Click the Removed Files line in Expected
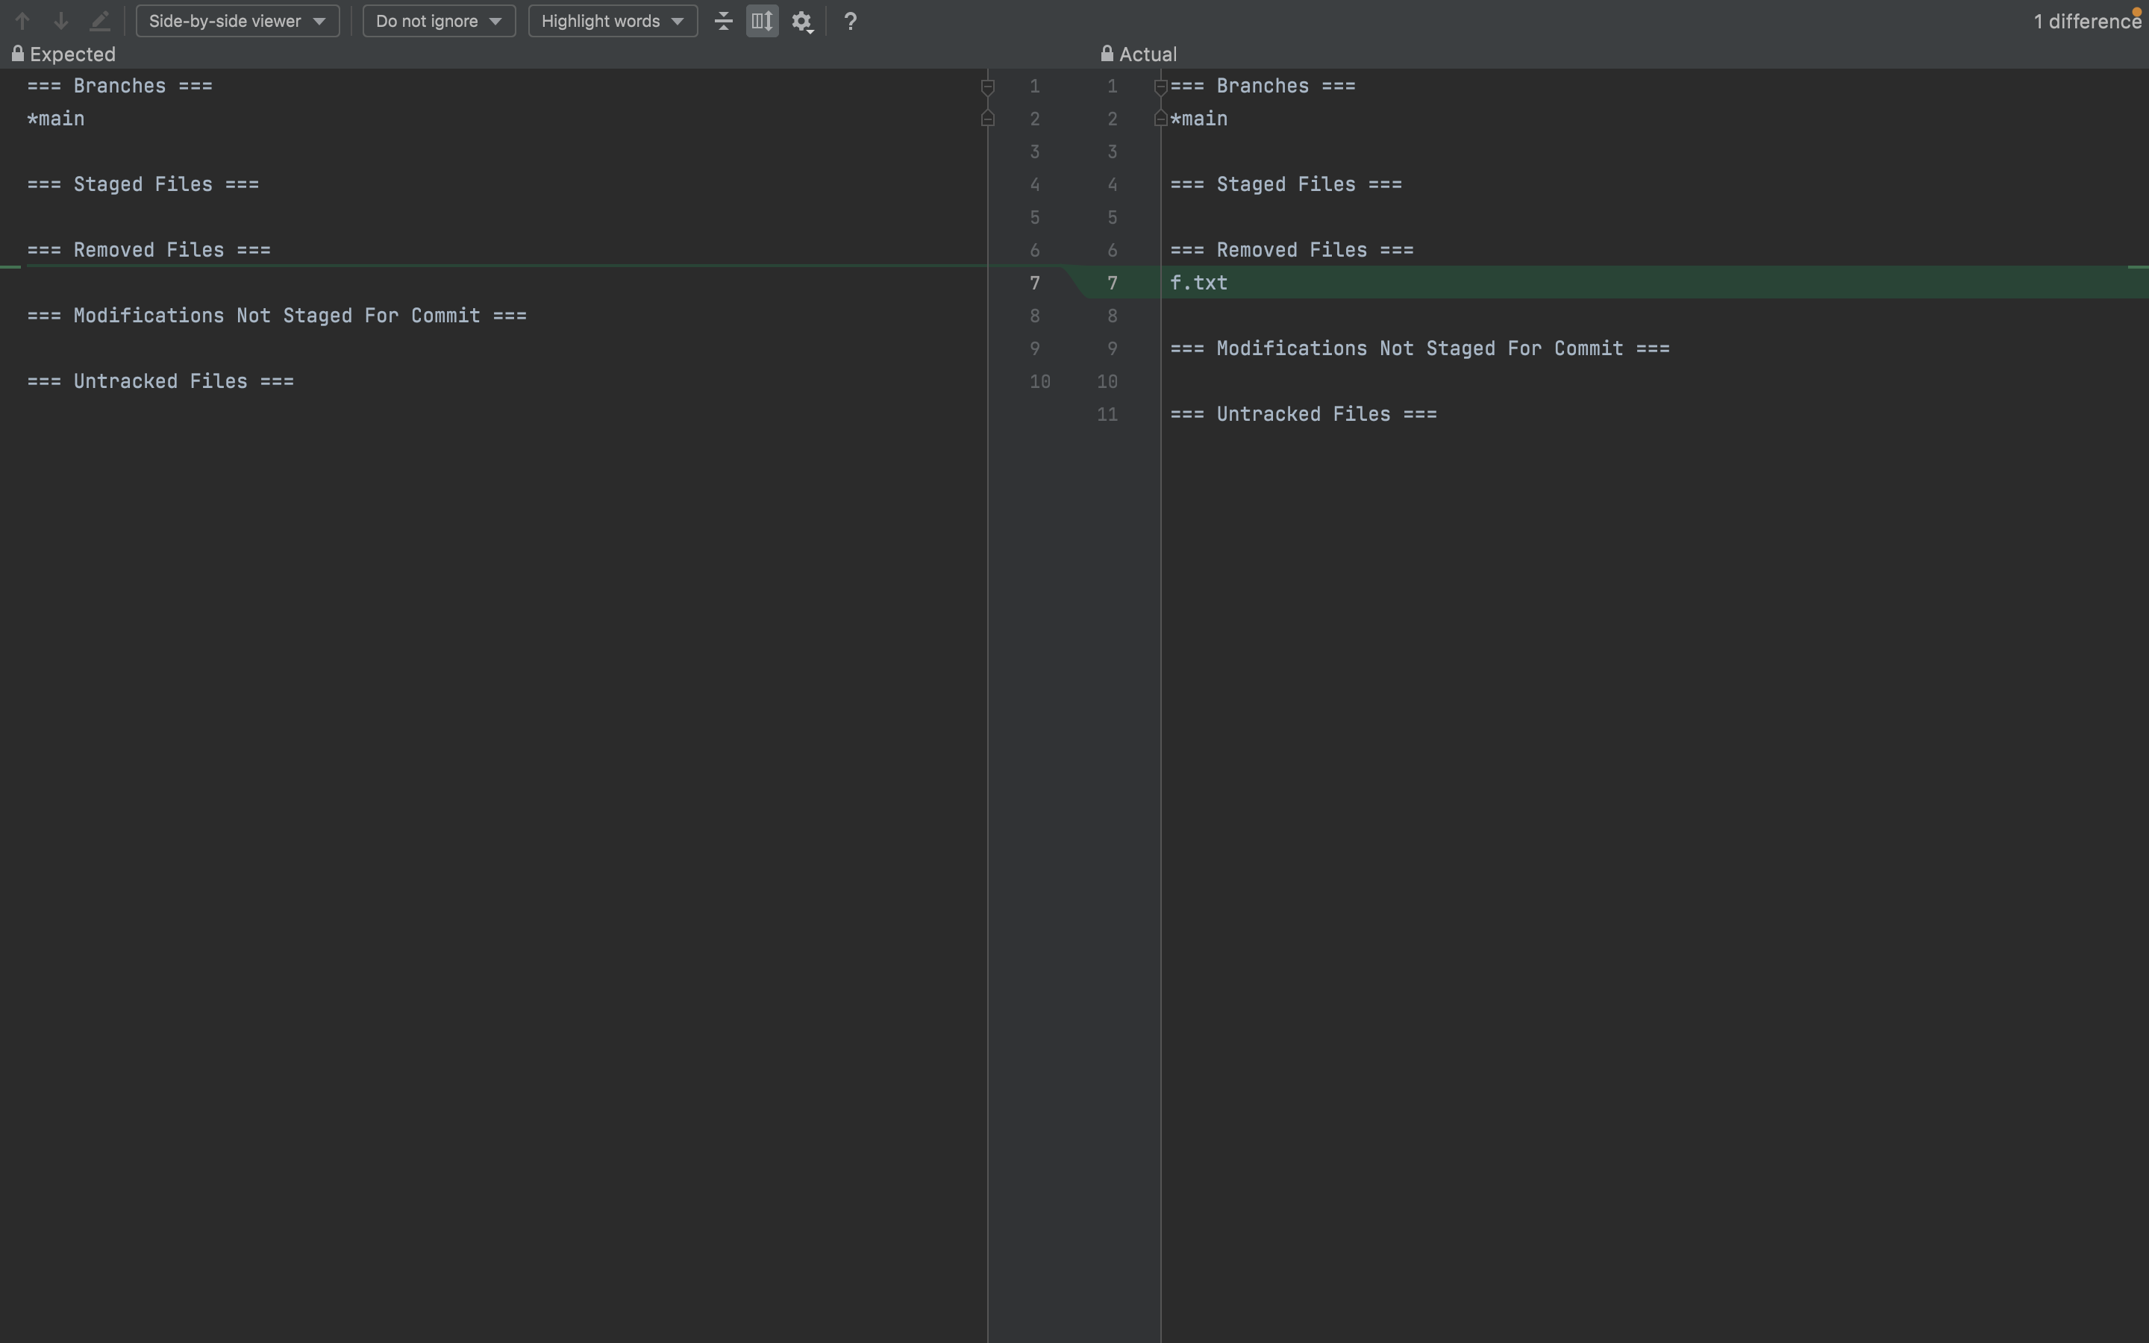2149x1343 pixels. [x=148, y=250]
